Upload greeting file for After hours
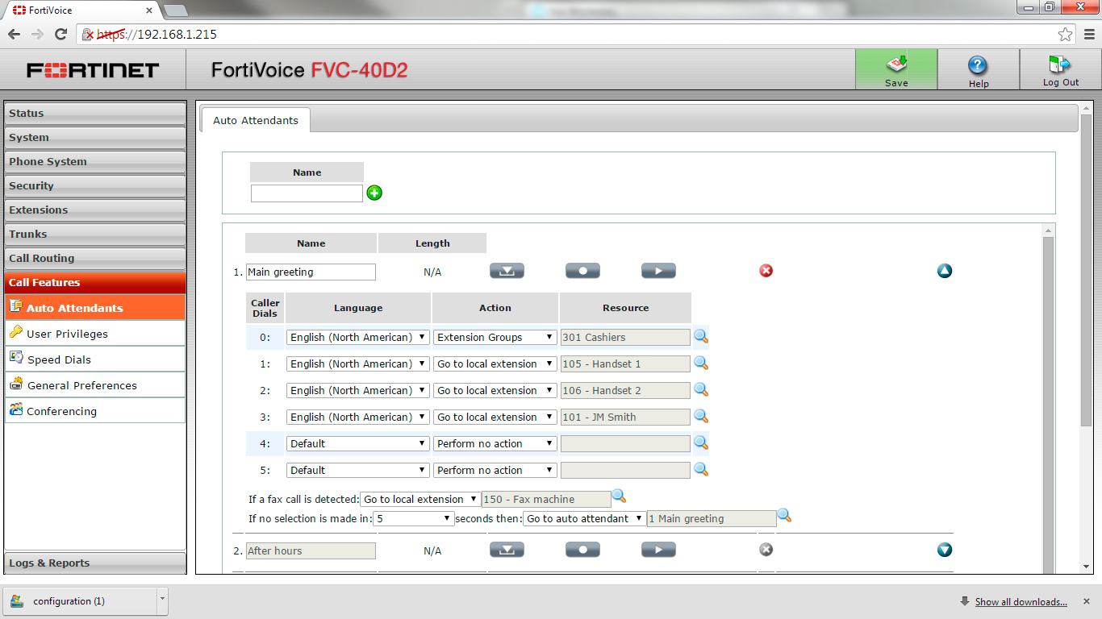 (x=507, y=550)
